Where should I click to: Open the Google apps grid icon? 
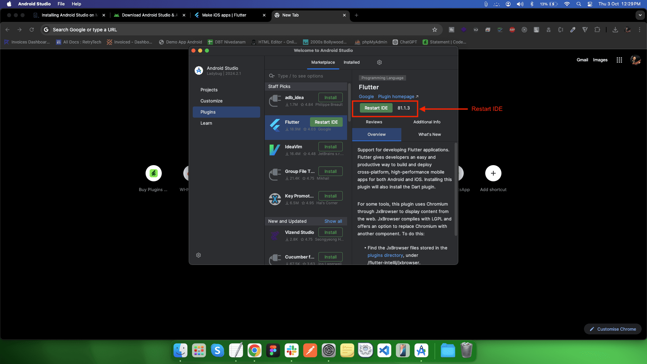619,60
